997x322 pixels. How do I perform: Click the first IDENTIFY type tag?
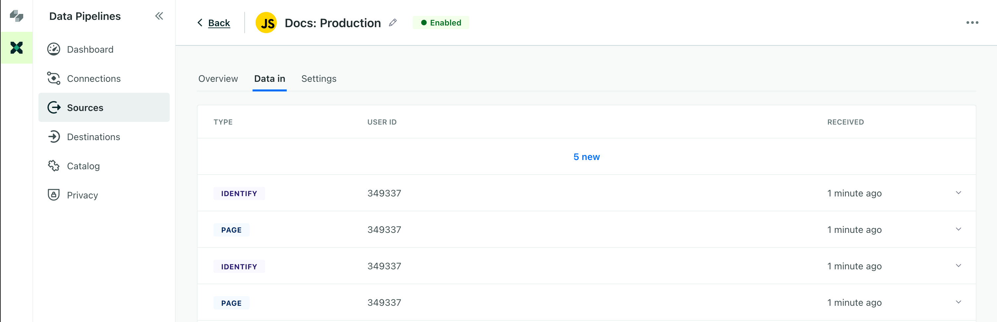pos(239,193)
